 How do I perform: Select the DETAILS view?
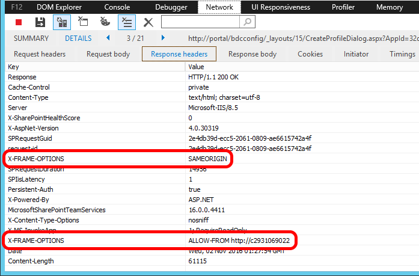78,38
